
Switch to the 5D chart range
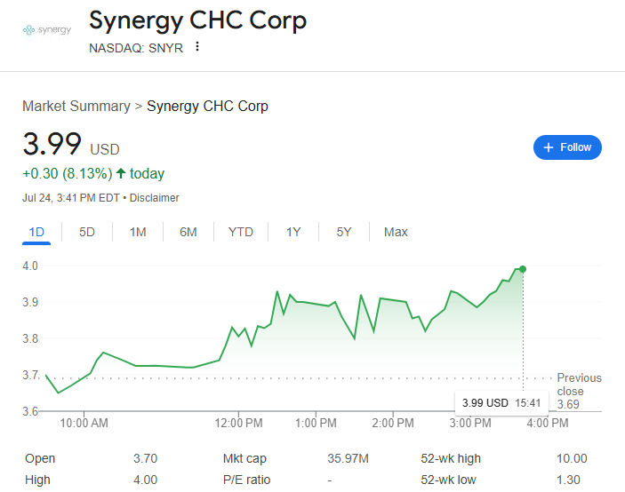[x=87, y=232]
